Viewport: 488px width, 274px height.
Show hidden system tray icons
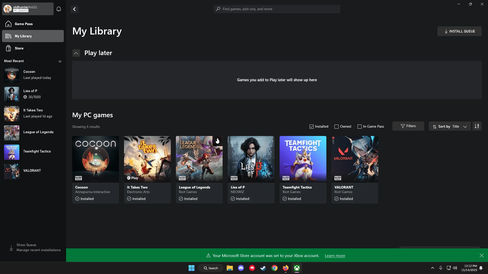[x=433, y=268]
